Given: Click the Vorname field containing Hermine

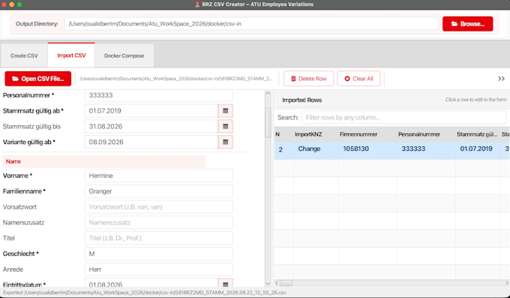Looking at the screenshot, I should pyautogui.click(x=159, y=176).
